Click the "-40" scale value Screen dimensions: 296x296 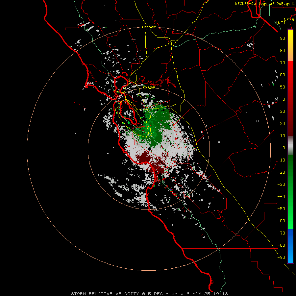(x=281, y=197)
